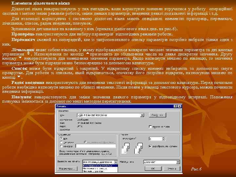Open the 'Напечатать' Документ dropdown arrow
Screen dimensions: 236x177
[178, 162]
